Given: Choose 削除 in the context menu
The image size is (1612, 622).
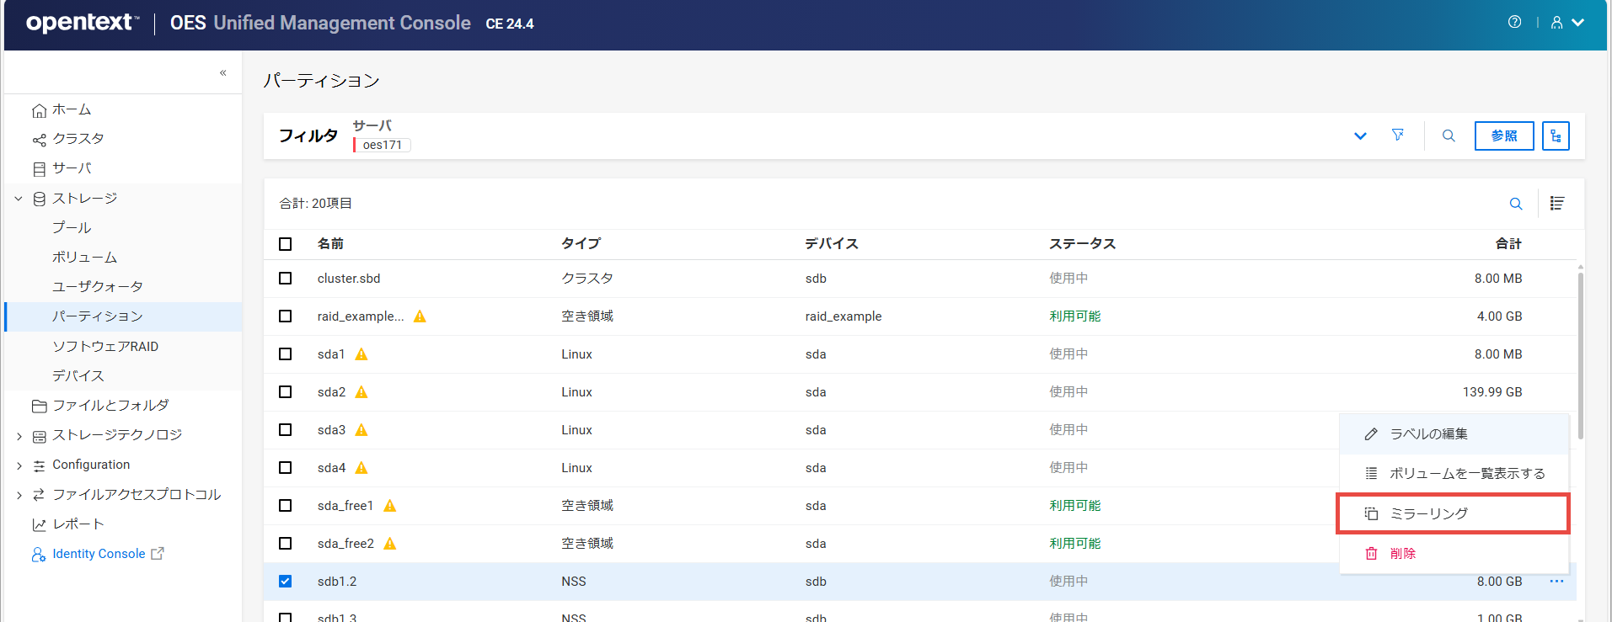Looking at the screenshot, I should pos(1402,554).
